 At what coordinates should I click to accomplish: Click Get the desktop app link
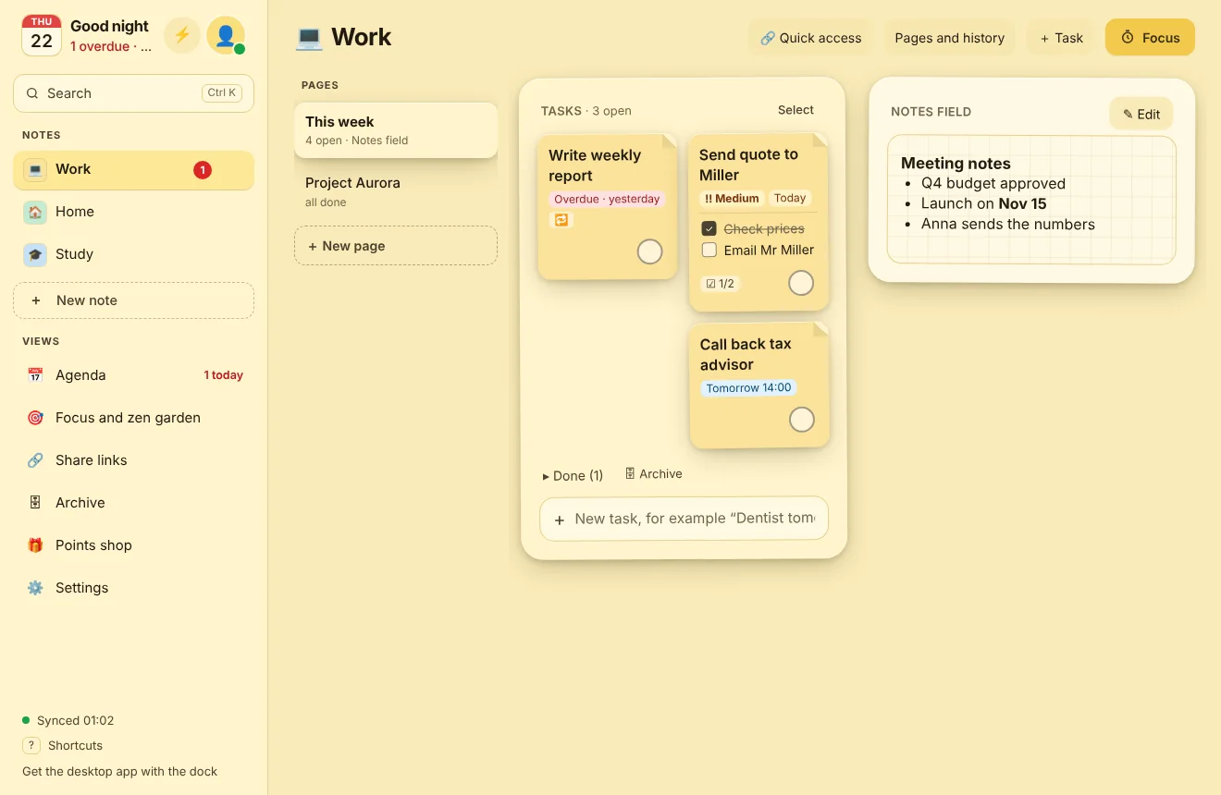(x=120, y=771)
